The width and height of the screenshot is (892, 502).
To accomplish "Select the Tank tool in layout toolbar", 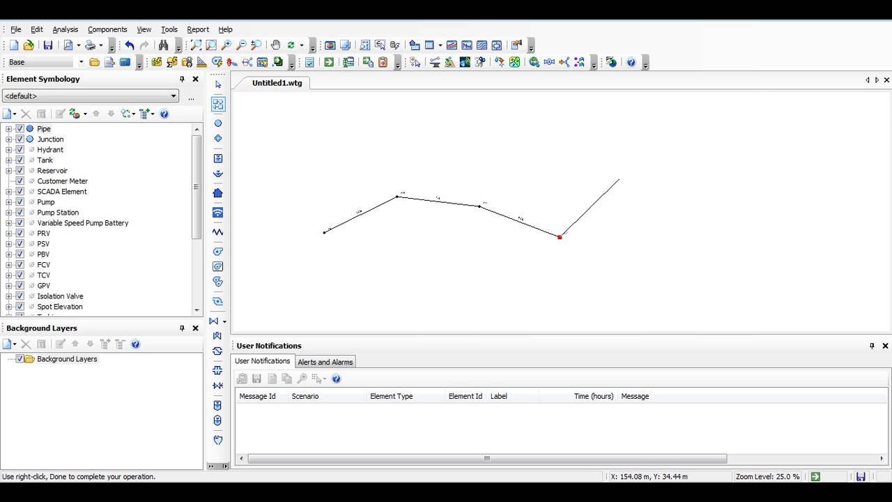I will point(218,158).
